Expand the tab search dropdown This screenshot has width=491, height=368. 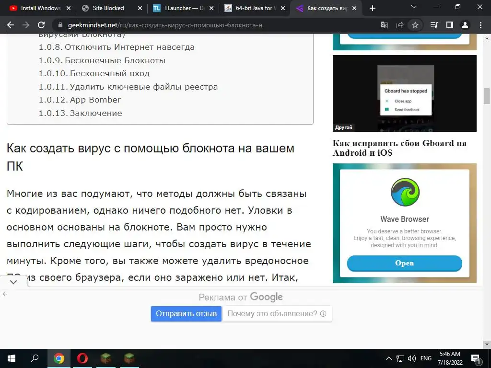414,7
